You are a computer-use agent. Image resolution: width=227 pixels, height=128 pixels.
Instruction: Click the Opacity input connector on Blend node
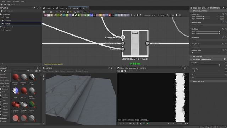pos(123,49)
